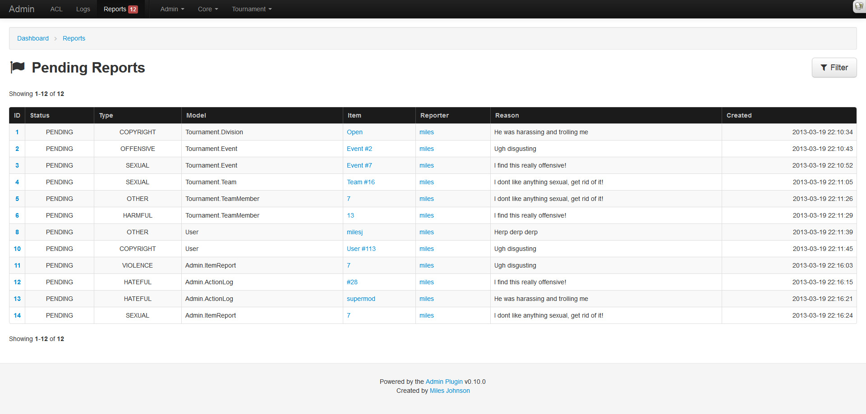Navigate to Dashboard breadcrumb
Screen dimensions: 866x414
pyautogui.click(x=33, y=38)
